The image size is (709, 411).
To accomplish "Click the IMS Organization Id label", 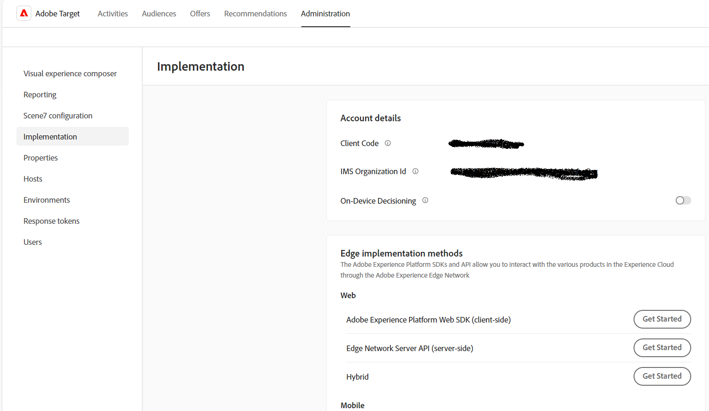I will tap(373, 171).
